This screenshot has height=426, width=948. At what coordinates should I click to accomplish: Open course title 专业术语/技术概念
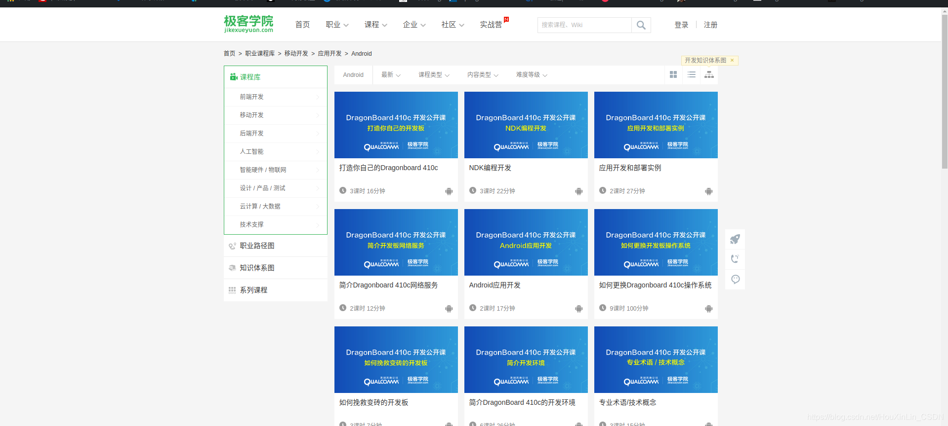click(x=627, y=403)
